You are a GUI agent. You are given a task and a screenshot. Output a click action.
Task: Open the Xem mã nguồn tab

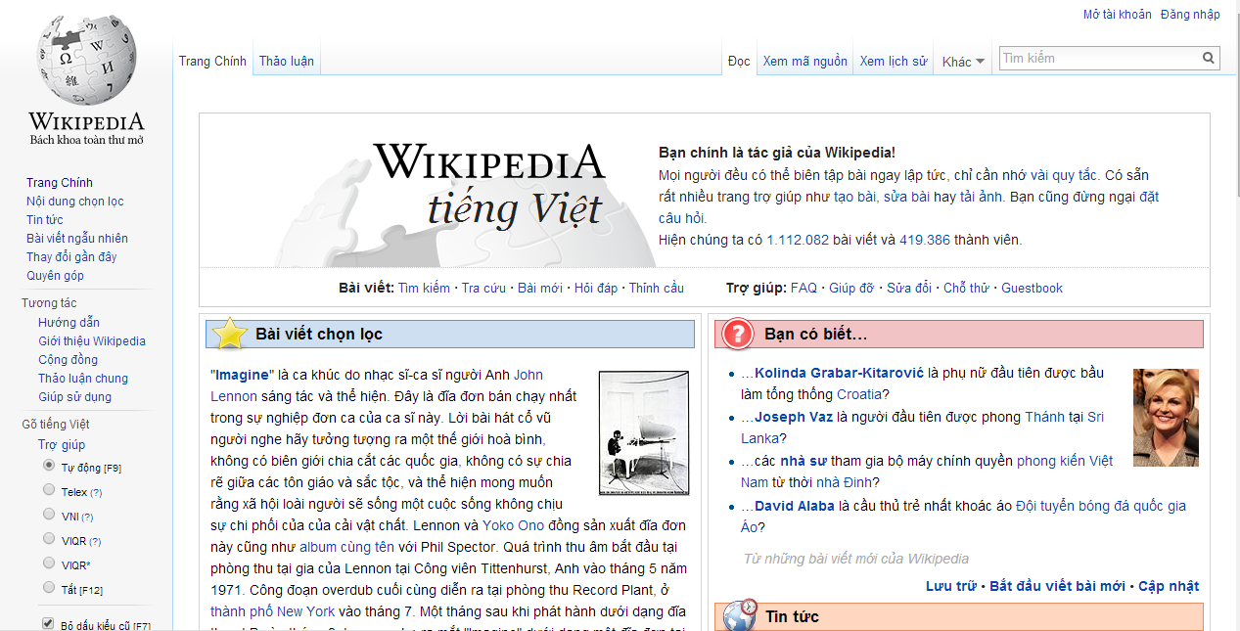(805, 61)
